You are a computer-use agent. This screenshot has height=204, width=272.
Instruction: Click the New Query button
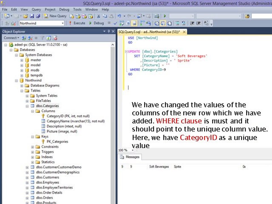(55, 16)
